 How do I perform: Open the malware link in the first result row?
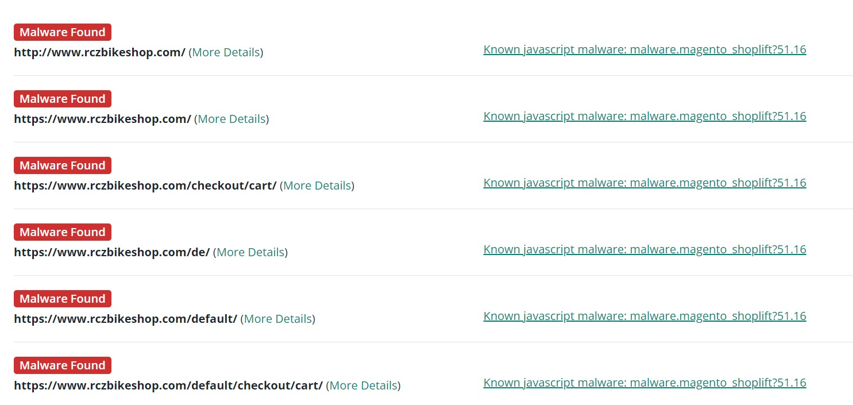click(x=644, y=49)
